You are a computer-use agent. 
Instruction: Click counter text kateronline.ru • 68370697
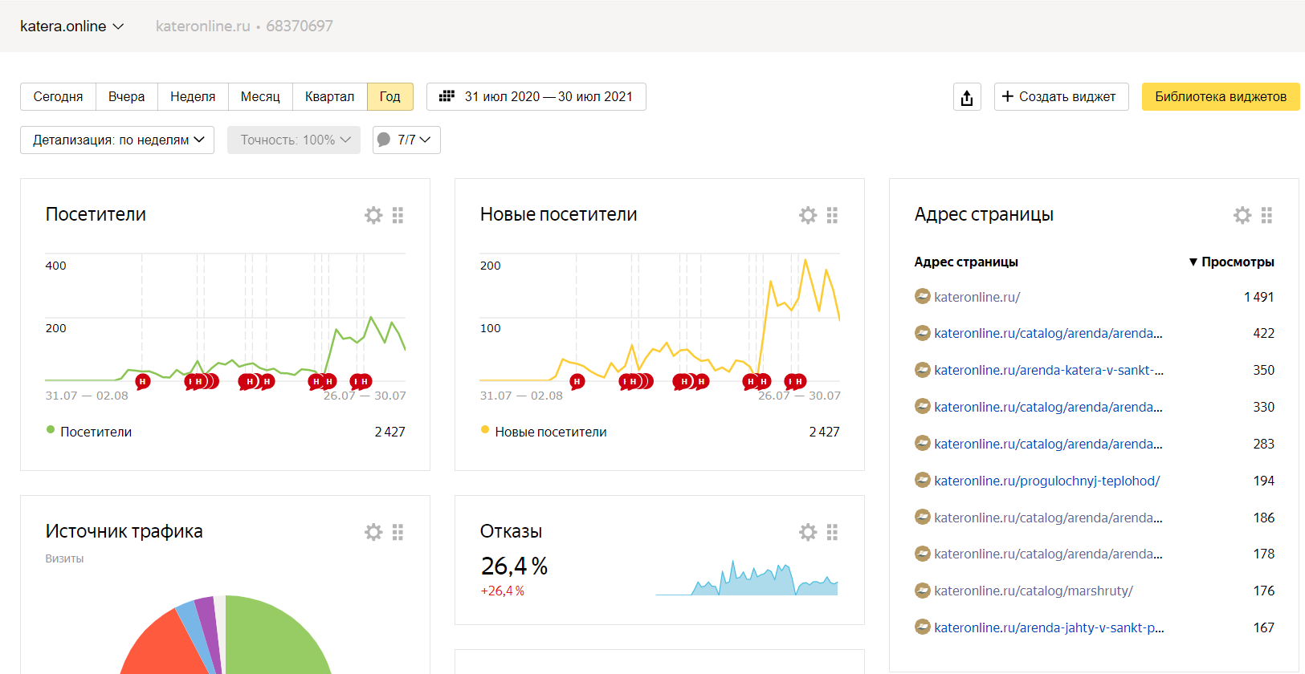tap(244, 26)
